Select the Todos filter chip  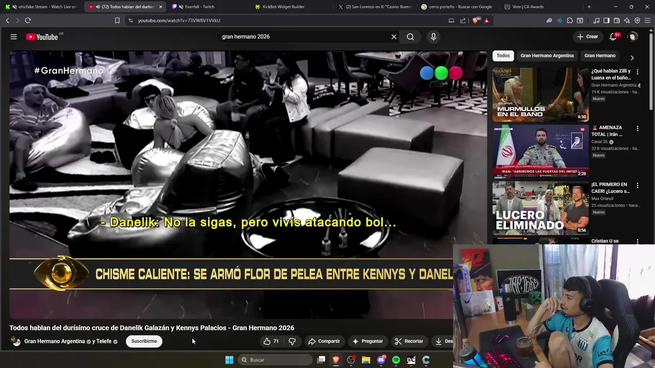pyautogui.click(x=503, y=56)
